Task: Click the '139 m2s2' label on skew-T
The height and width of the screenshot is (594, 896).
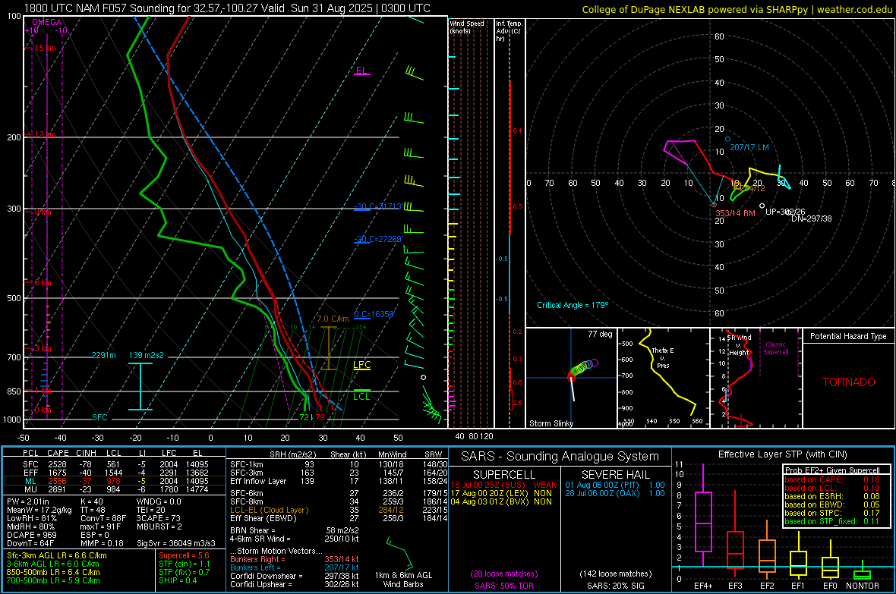Action: point(147,355)
